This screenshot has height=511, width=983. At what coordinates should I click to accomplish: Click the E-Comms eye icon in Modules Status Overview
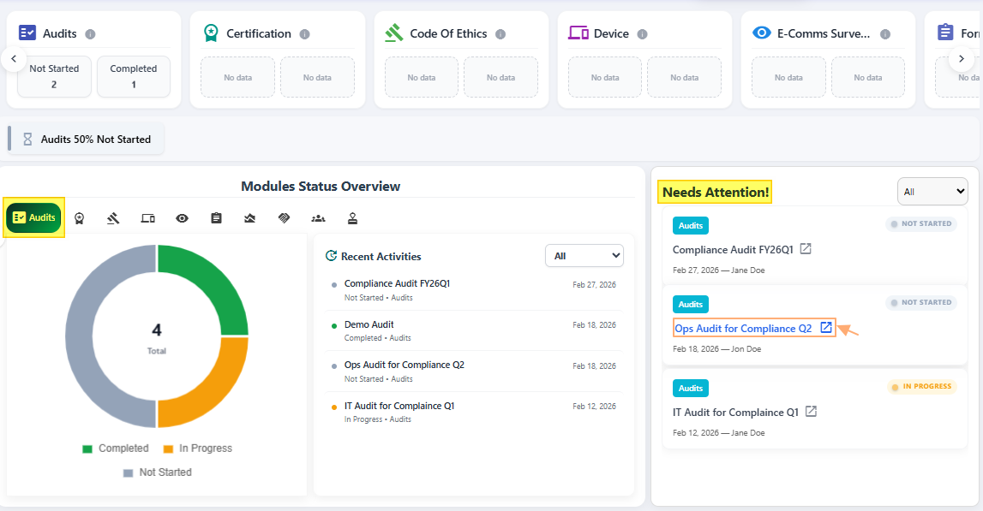[x=182, y=217]
